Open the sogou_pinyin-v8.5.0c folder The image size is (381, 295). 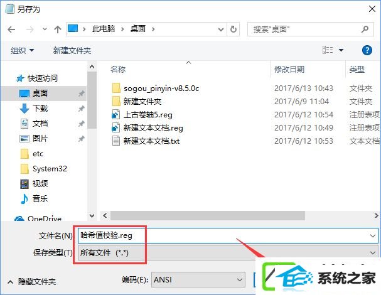pos(161,88)
